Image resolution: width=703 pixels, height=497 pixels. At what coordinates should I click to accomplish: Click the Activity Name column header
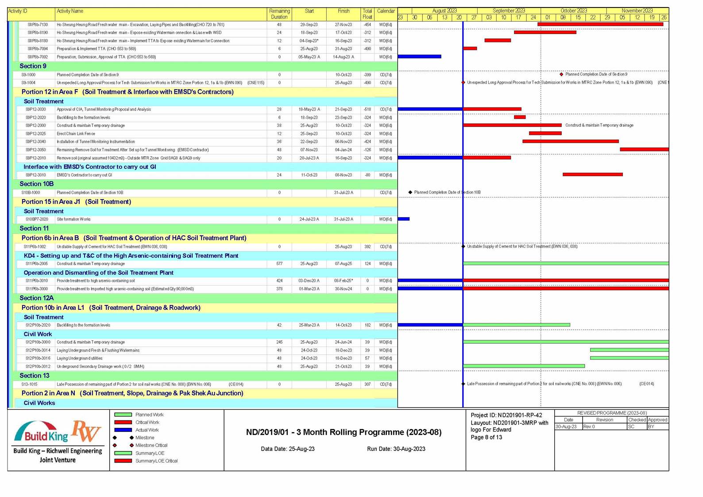(161, 14)
